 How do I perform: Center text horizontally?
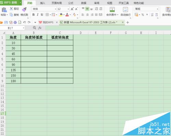pos(88,15)
